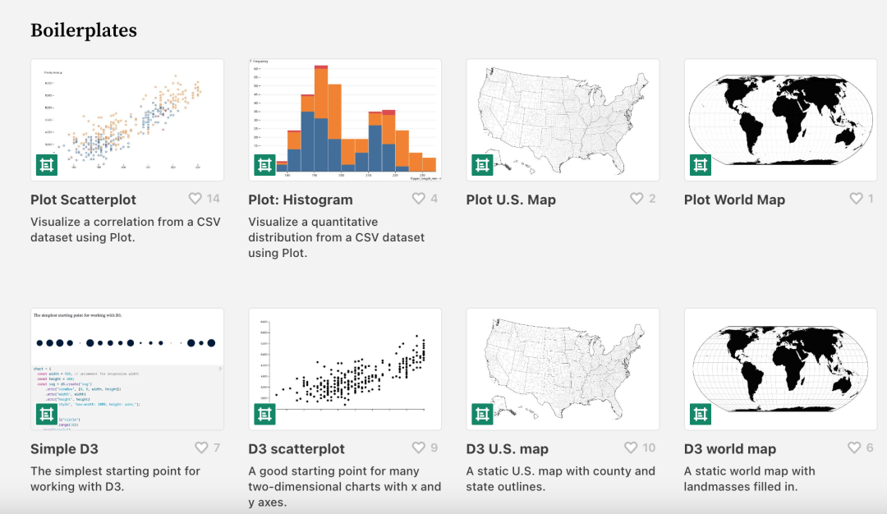Click green badge icon on Plot World Map thumbnail

coord(701,165)
